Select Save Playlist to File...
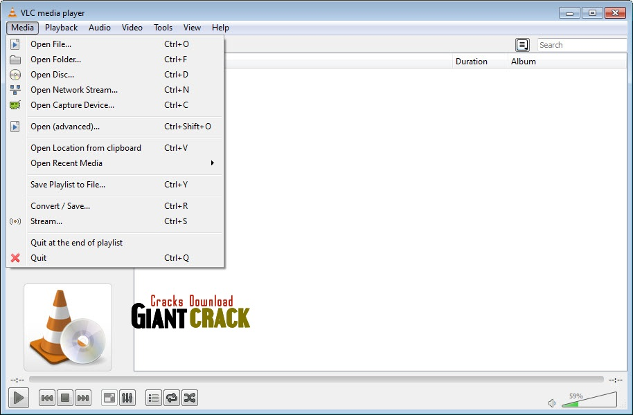 pos(115,185)
